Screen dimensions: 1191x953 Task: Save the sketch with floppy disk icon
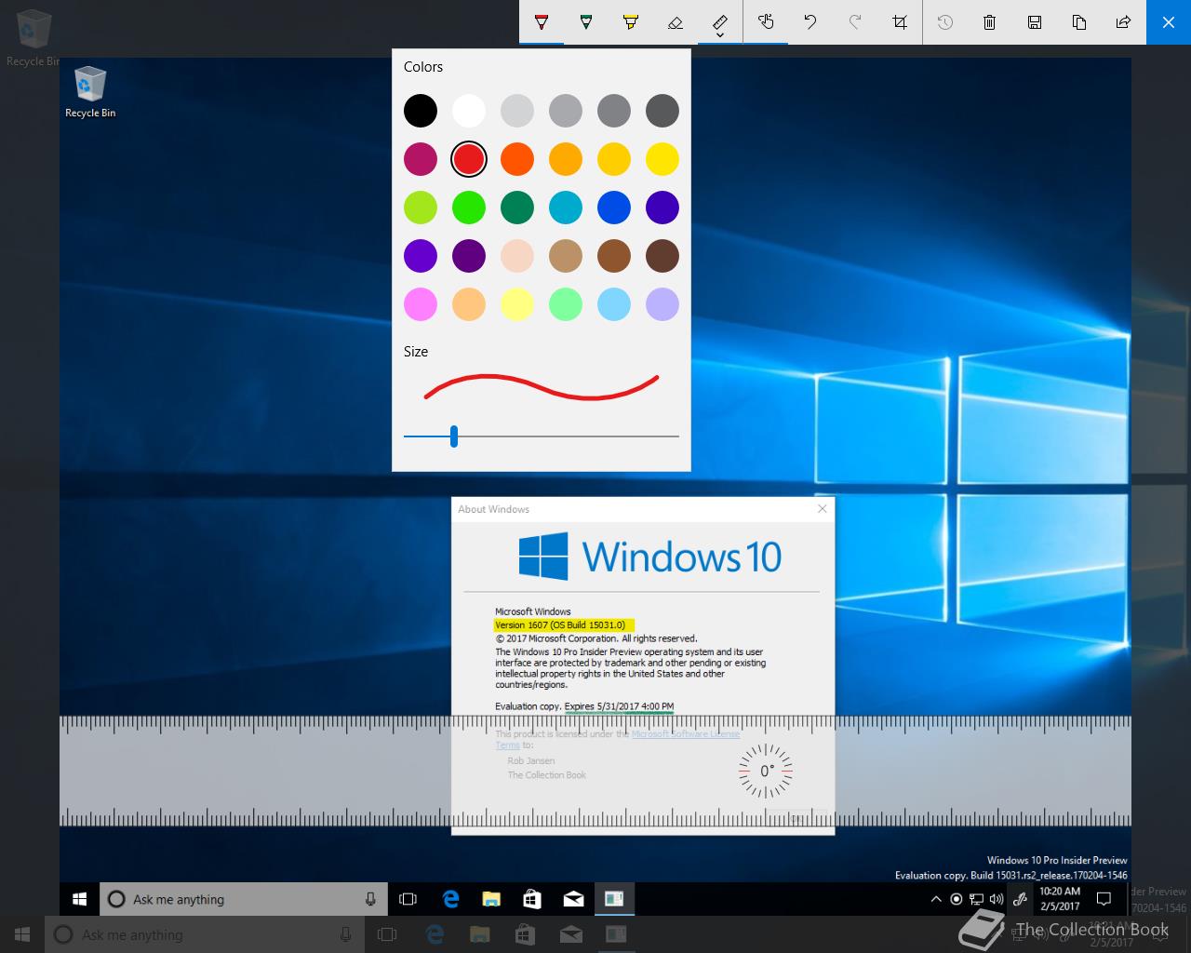click(x=1035, y=22)
